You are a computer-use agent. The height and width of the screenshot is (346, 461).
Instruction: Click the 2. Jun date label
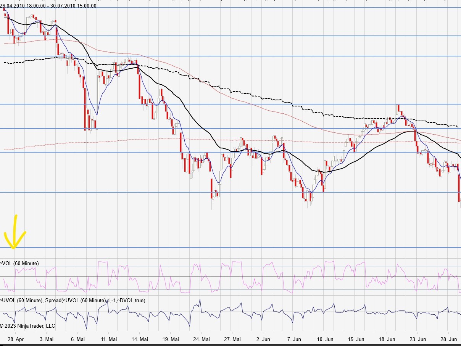coord(263,339)
